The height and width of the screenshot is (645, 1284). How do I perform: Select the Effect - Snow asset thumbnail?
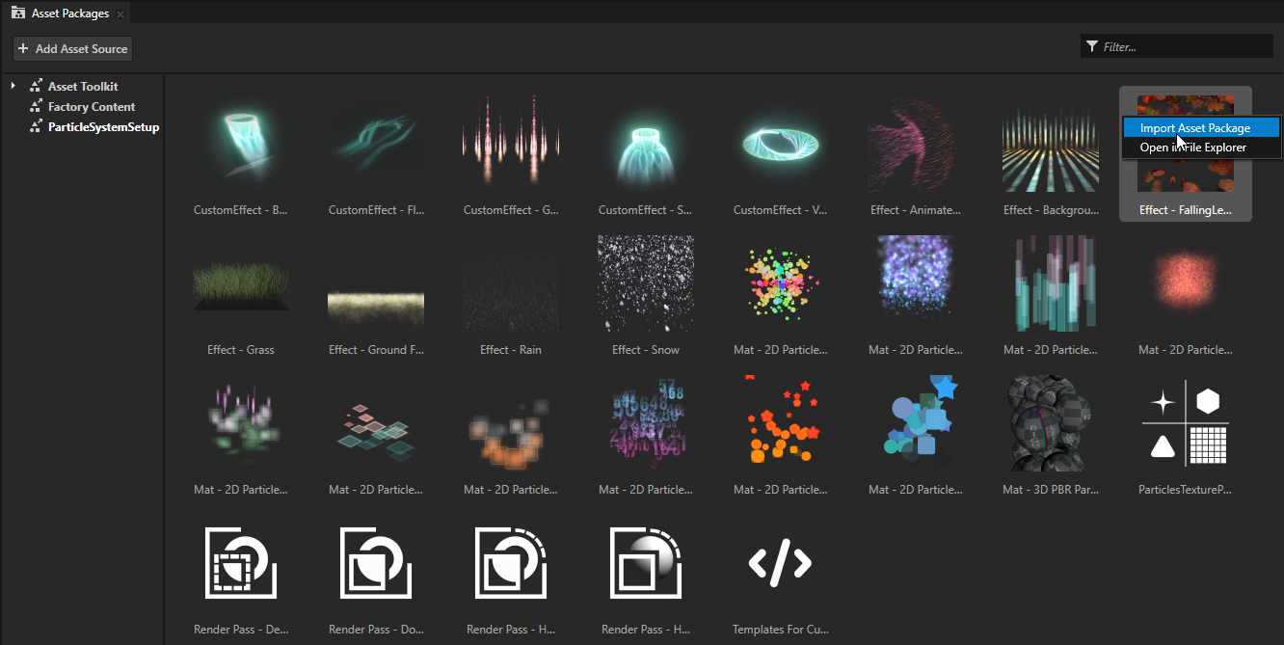click(x=645, y=282)
